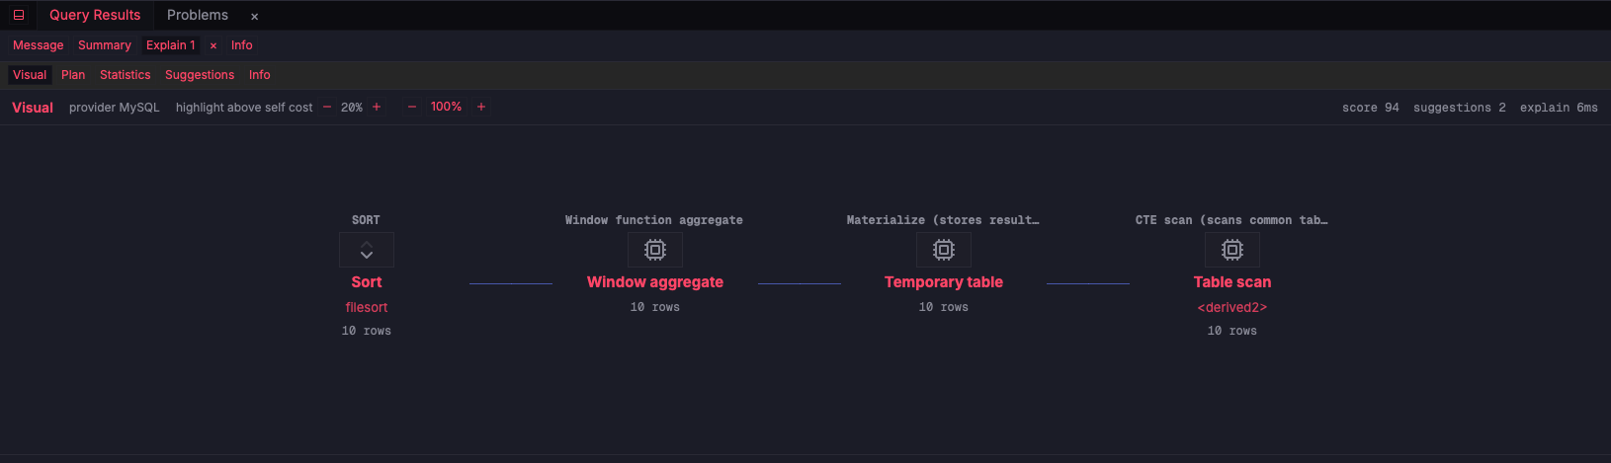1611x463 pixels.
Task: Decrease the highlight self cost threshold
Action: (x=327, y=107)
